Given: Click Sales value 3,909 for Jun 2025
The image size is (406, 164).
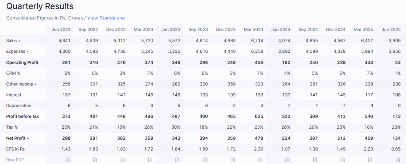Looking at the screenshot, I should coord(395,41).
